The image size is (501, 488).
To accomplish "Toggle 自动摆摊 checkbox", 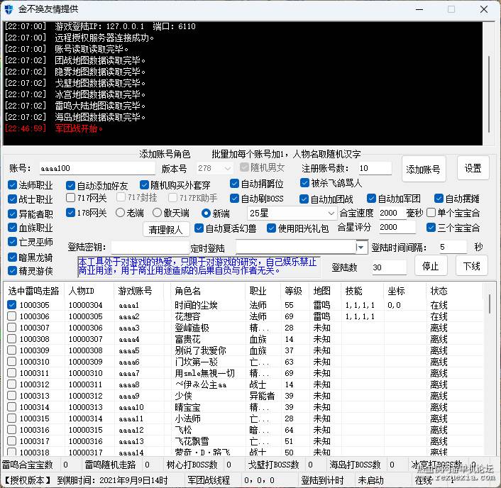I will click(439, 199).
